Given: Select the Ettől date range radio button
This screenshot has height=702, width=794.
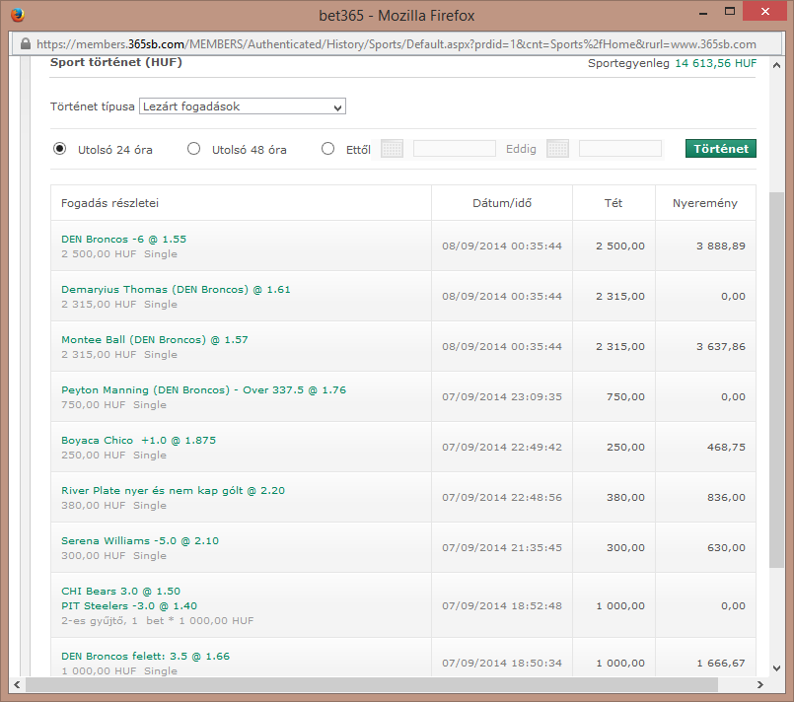Looking at the screenshot, I should click(x=328, y=149).
